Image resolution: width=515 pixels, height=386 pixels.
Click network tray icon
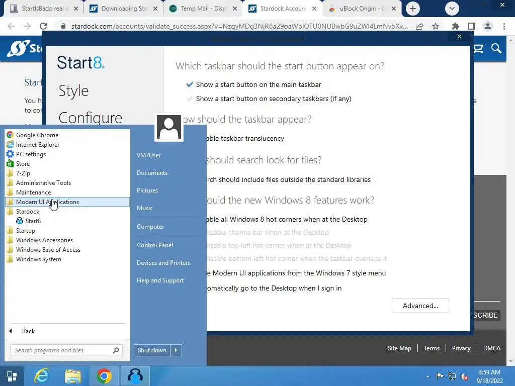click(x=452, y=376)
